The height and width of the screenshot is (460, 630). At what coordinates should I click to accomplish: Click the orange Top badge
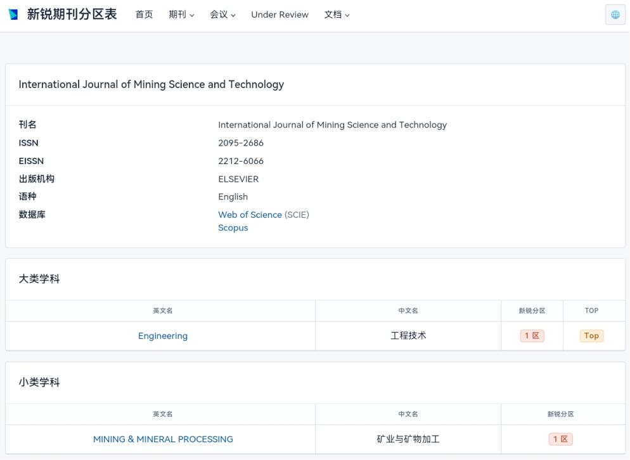(x=591, y=336)
